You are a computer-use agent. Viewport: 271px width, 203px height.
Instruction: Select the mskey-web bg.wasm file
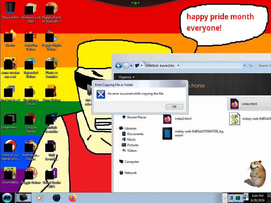193,133
